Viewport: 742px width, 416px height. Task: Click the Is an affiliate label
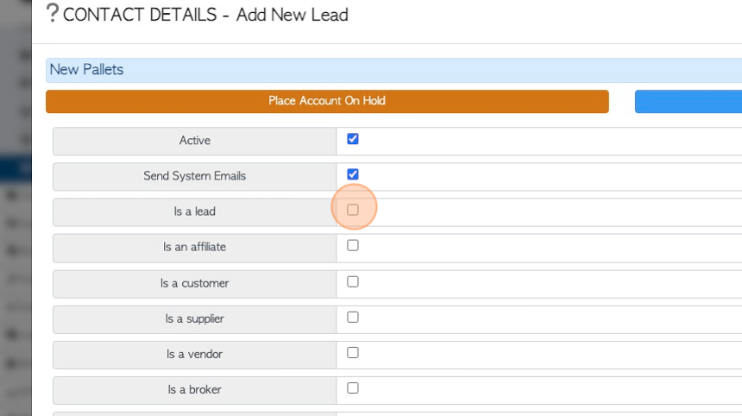[194, 247]
